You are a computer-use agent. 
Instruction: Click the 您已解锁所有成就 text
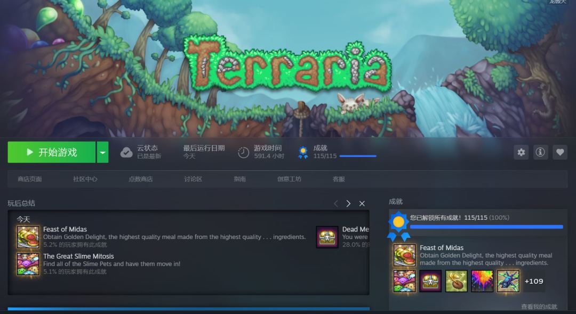(436, 218)
